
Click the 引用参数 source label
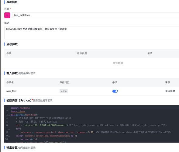[170, 91]
